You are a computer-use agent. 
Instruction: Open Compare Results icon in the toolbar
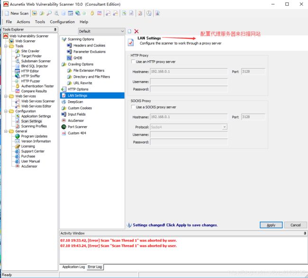(x=100, y=13)
